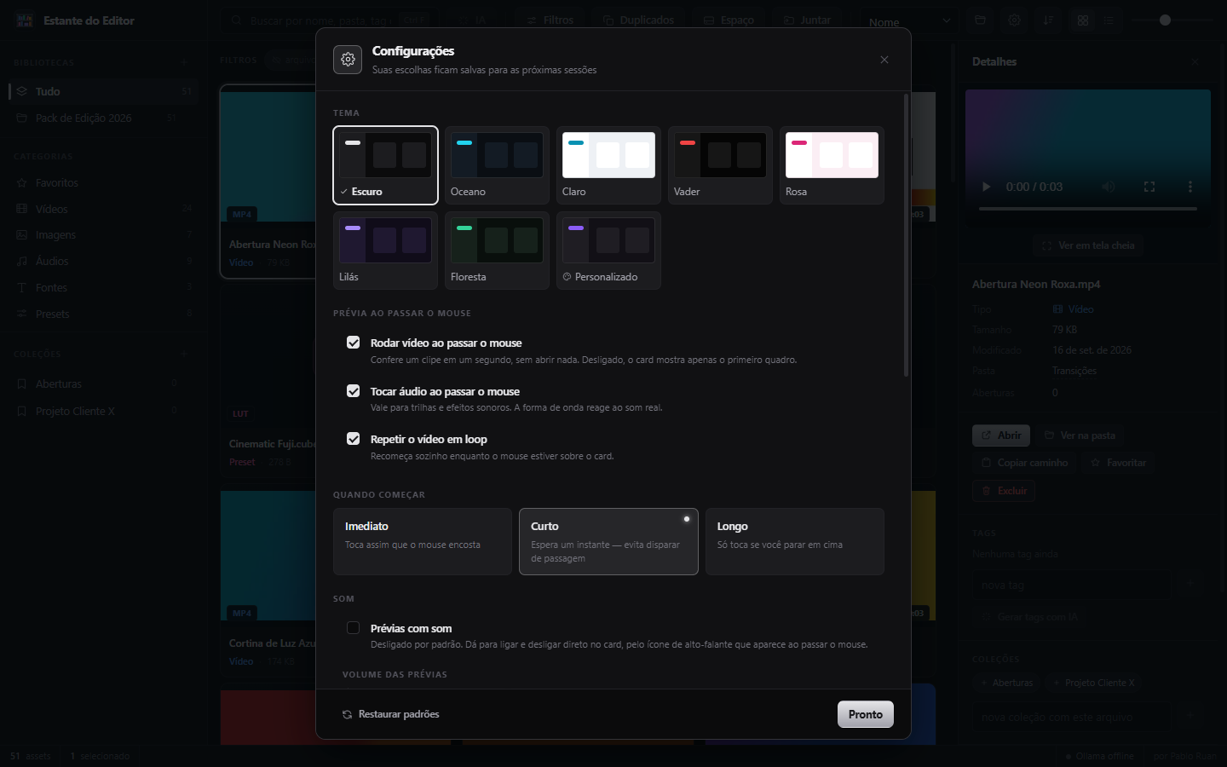Toggle sort direction icon in toolbar
Screen dimensions: 1227x767
(1048, 20)
